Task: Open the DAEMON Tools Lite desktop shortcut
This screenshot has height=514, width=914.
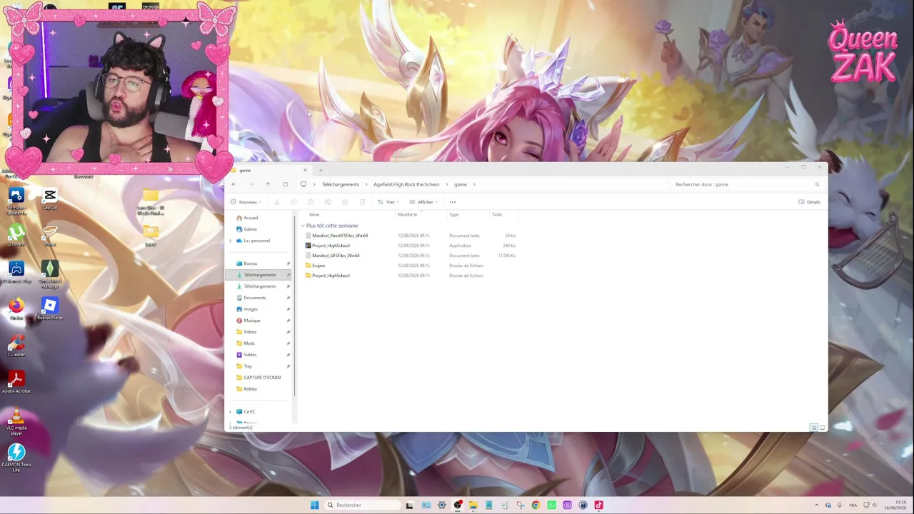Action: [x=16, y=458]
